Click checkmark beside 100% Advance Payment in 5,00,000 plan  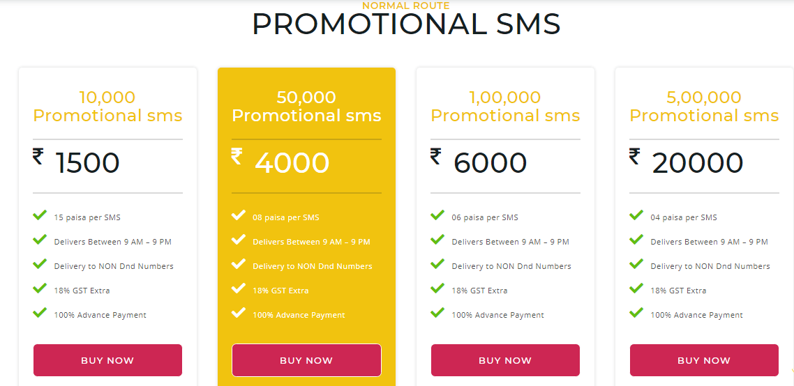[x=636, y=313]
